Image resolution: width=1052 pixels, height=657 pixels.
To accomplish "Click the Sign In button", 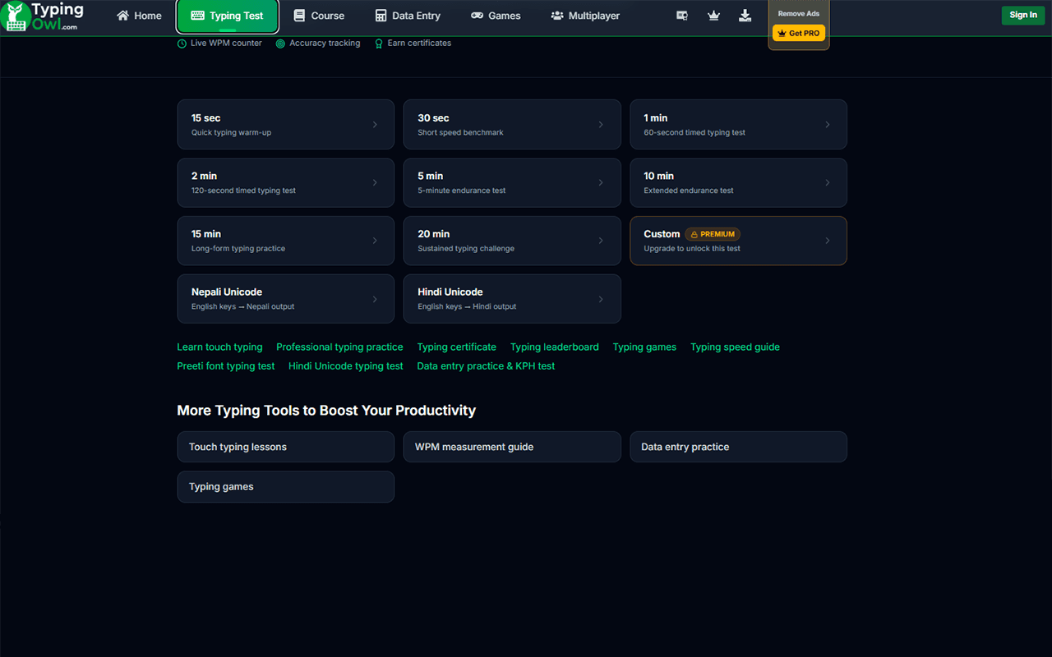I will click(x=1023, y=15).
